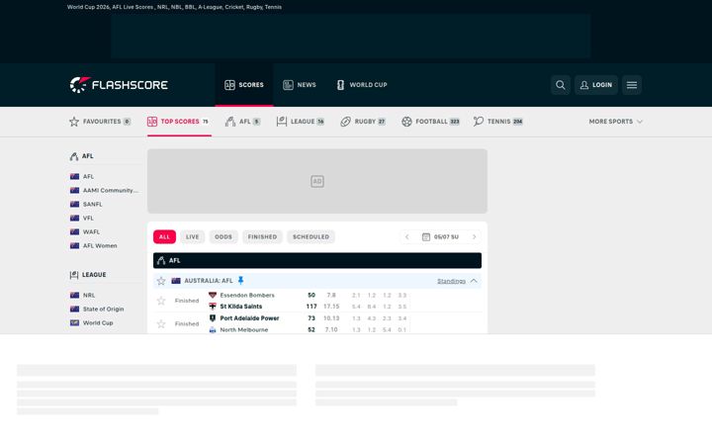Screen dimensions: 712x445
Task: Click the Australia flag in the league header
Action: click(x=176, y=281)
